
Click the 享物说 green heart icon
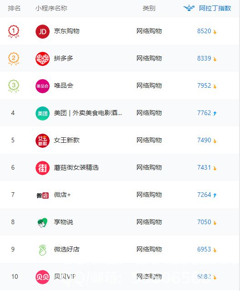pos(42,222)
